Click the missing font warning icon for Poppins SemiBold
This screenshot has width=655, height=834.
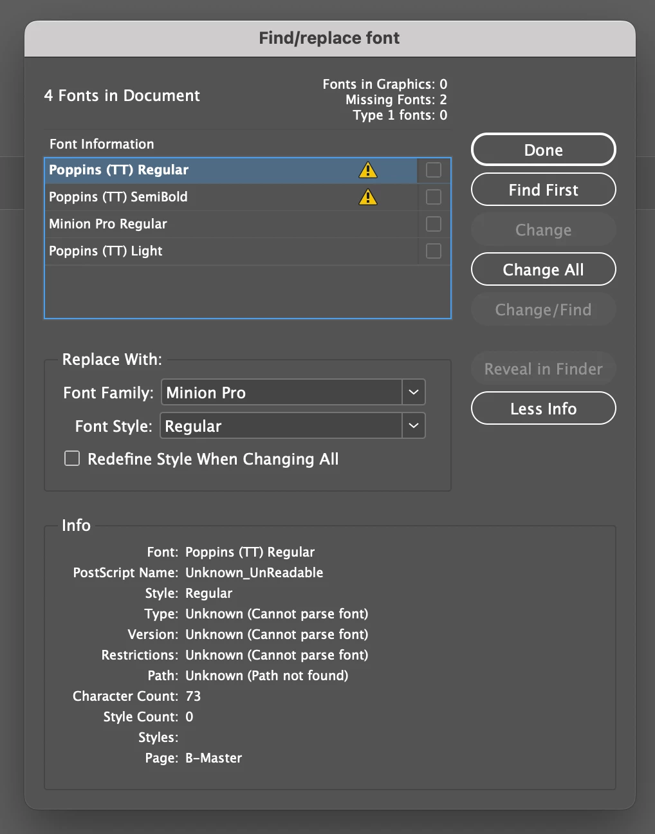point(368,197)
